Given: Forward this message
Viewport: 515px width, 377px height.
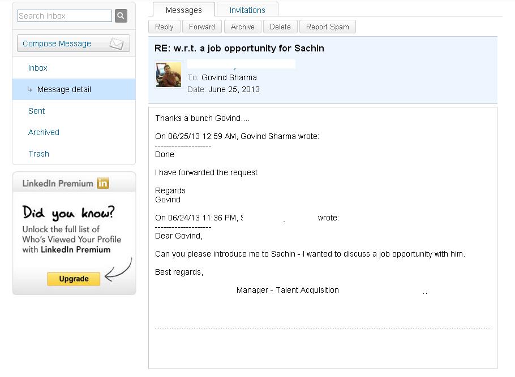Looking at the screenshot, I should click(202, 27).
